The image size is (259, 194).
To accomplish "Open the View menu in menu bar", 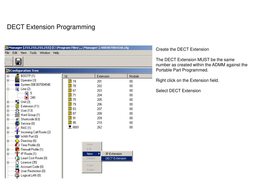I will [x=24, y=53].
